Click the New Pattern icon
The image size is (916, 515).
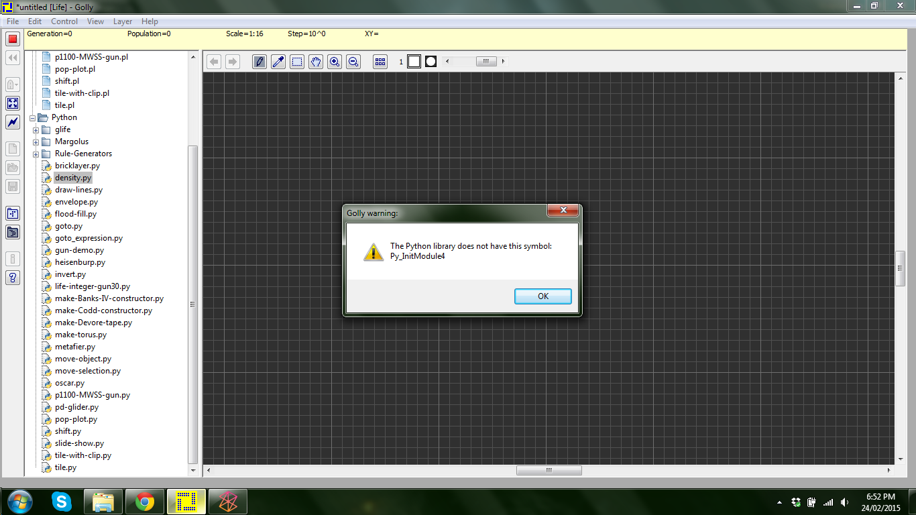(x=13, y=149)
